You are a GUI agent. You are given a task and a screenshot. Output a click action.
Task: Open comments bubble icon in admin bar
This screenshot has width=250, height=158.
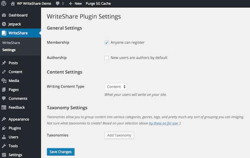(57, 3)
